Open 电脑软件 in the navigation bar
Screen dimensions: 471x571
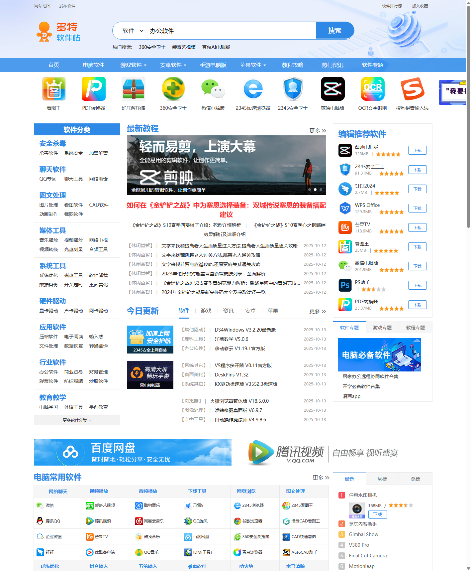pyautogui.click(x=94, y=65)
